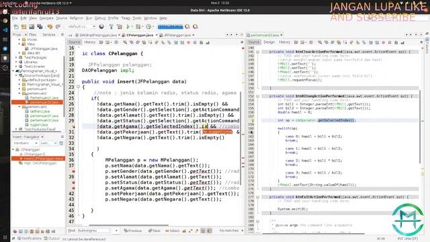Click the chart icon at end of left editor toolbar
This screenshot has width=430, height=242.
point(208,42)
